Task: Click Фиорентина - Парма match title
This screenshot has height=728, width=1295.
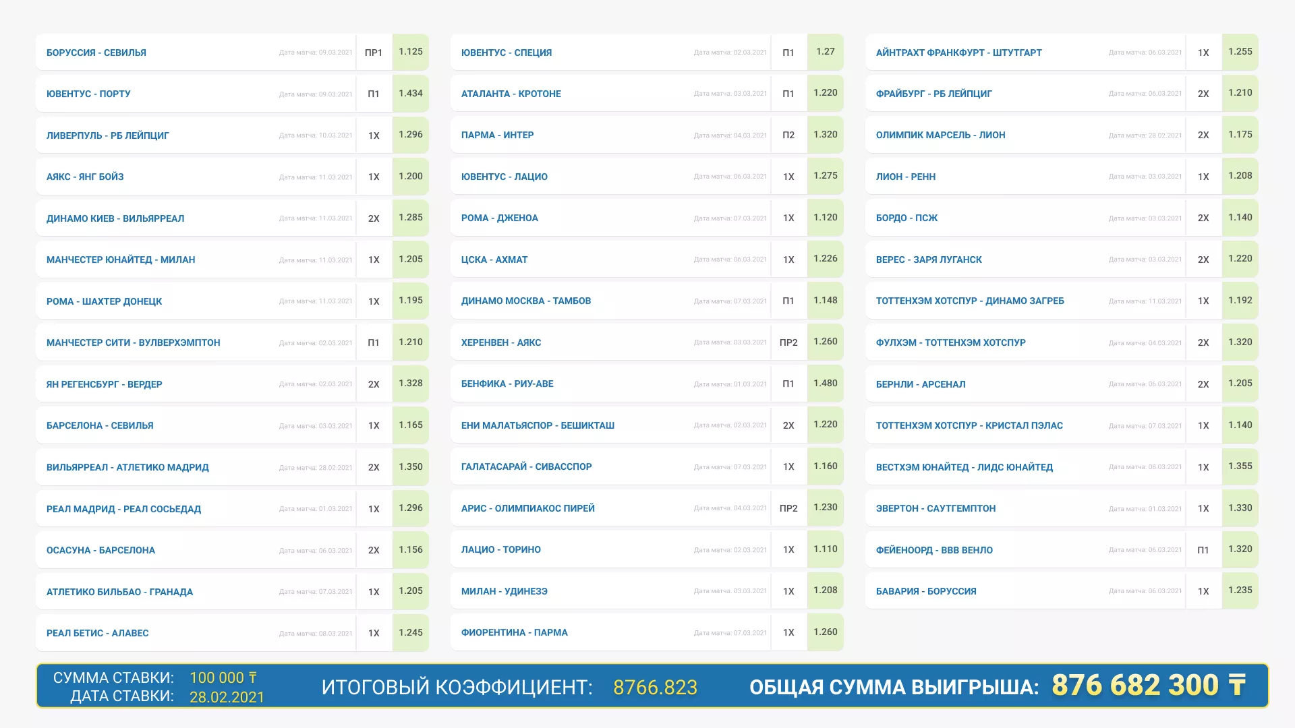Action: click(515, 632)
